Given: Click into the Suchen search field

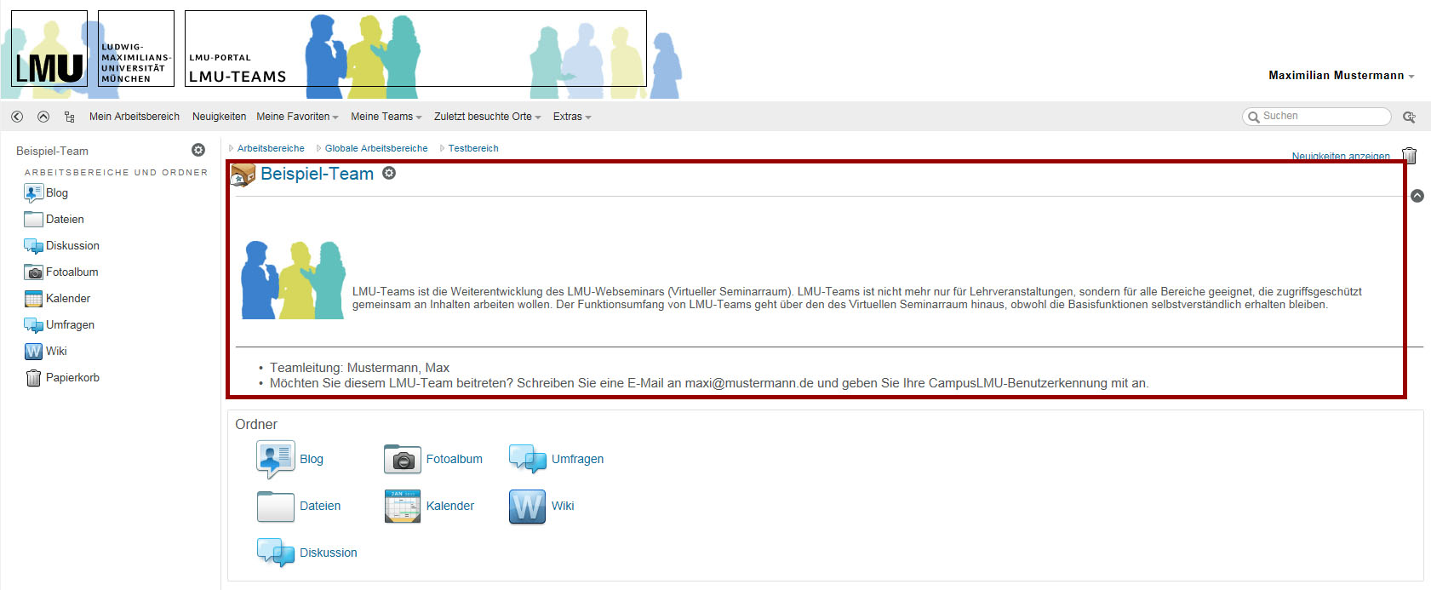Looking at the screenshot, I should tap(1317, 117).
